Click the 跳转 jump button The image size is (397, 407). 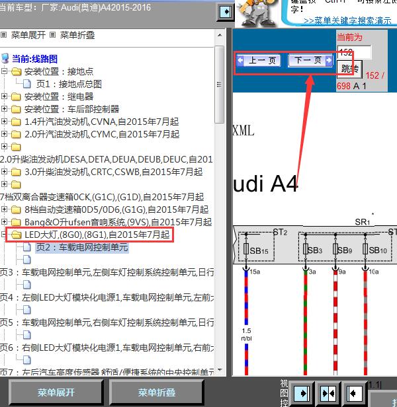point(349,69)
